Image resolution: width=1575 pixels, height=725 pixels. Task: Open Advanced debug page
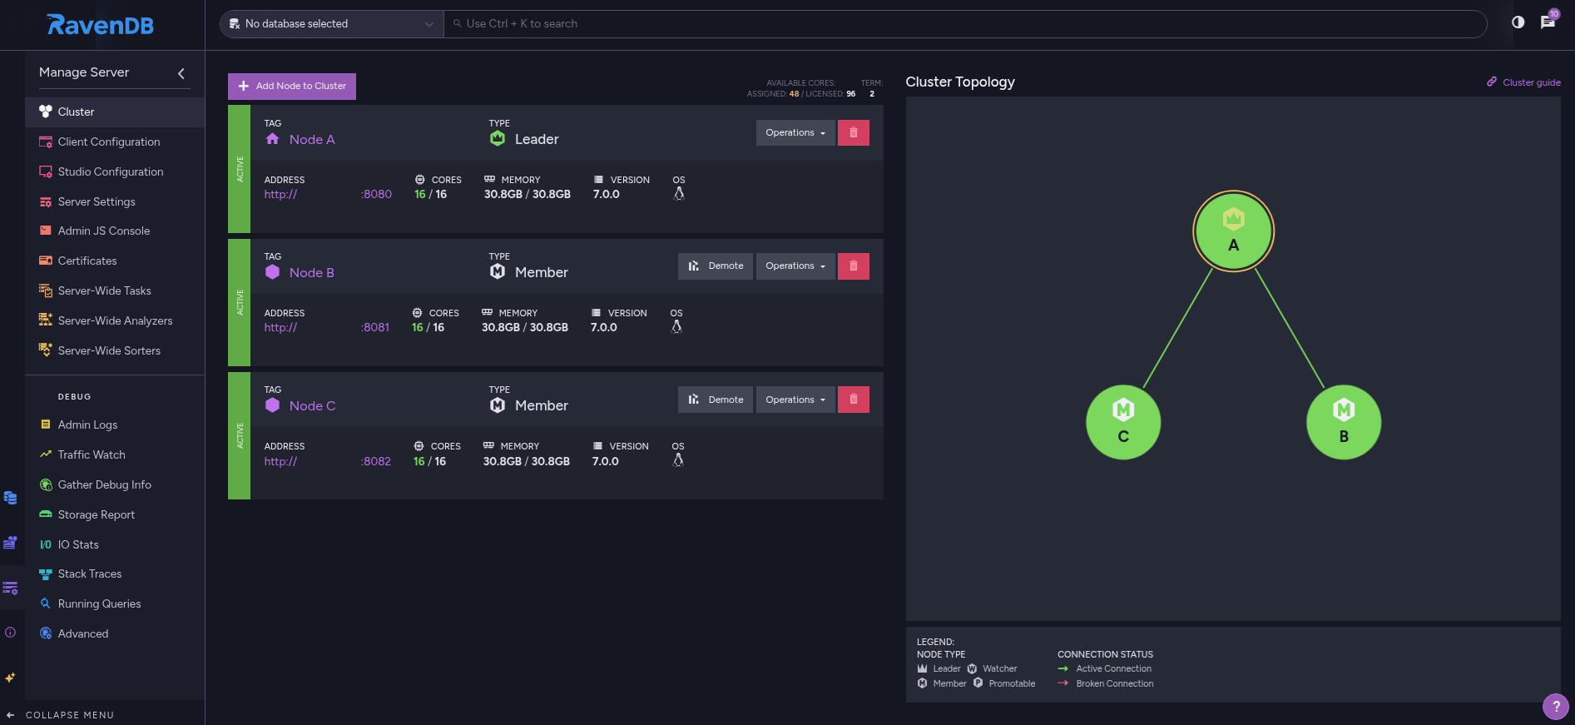point(115,633)
